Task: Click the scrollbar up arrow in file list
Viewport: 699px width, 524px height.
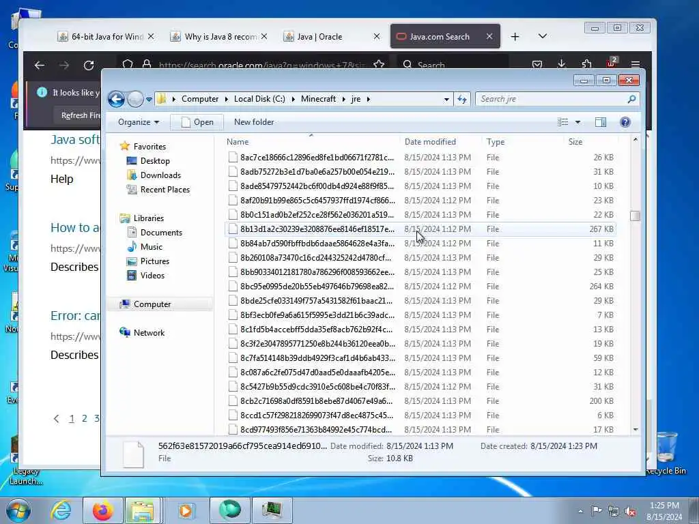Action: coord(636,139)
